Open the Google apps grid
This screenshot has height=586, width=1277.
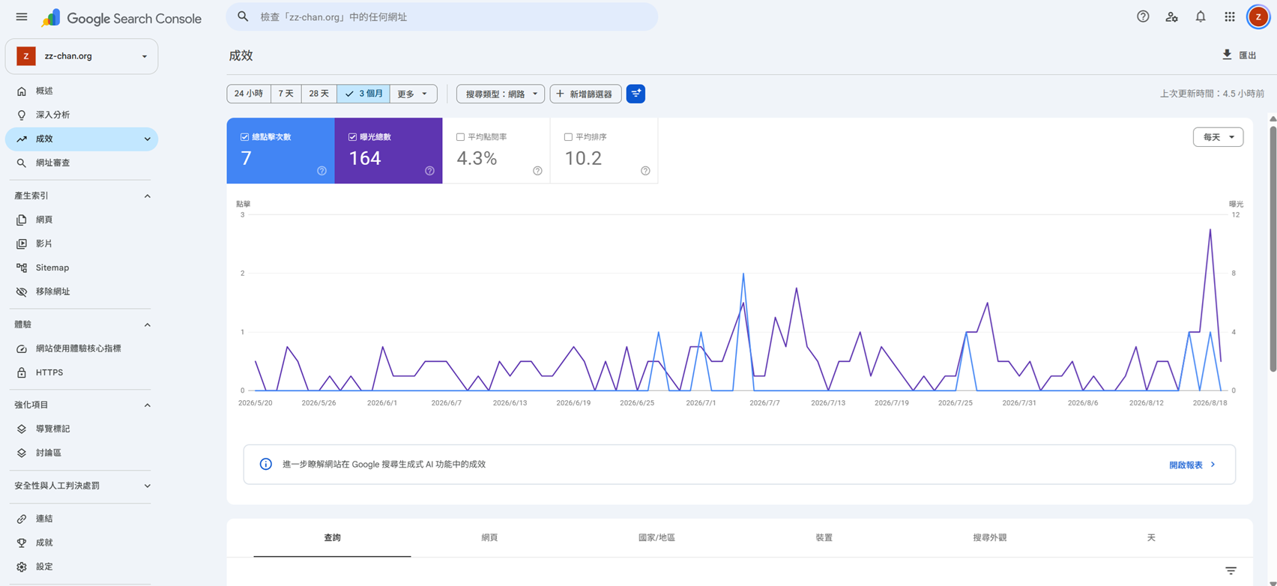pyautogui.click(x=1230, y=16)
